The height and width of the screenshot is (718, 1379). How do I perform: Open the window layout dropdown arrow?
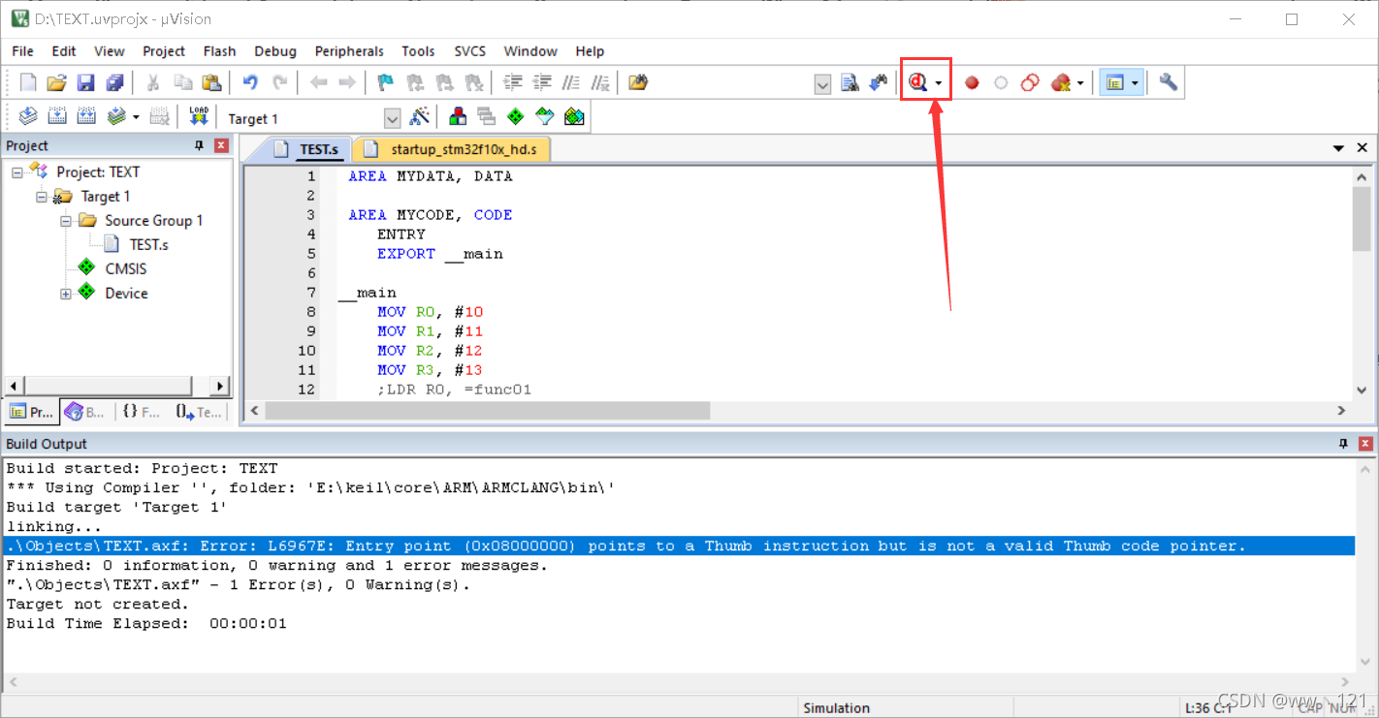(1134, 84)
